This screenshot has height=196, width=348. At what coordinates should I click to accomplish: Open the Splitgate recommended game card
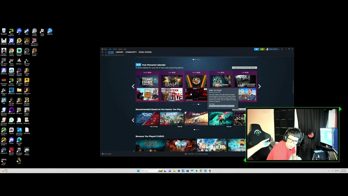(x=147, y=118)
